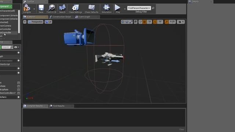Image resolution: width=235 pixels, height=132 pixels.
Task: Select the Details panel tab
Action: point(200,1)
